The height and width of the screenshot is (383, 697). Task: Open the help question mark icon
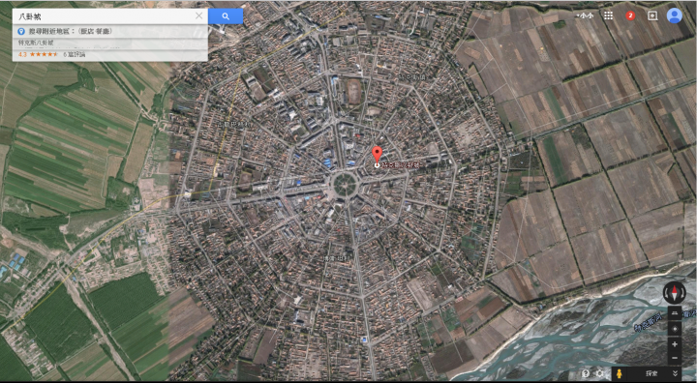click(586, 373)
